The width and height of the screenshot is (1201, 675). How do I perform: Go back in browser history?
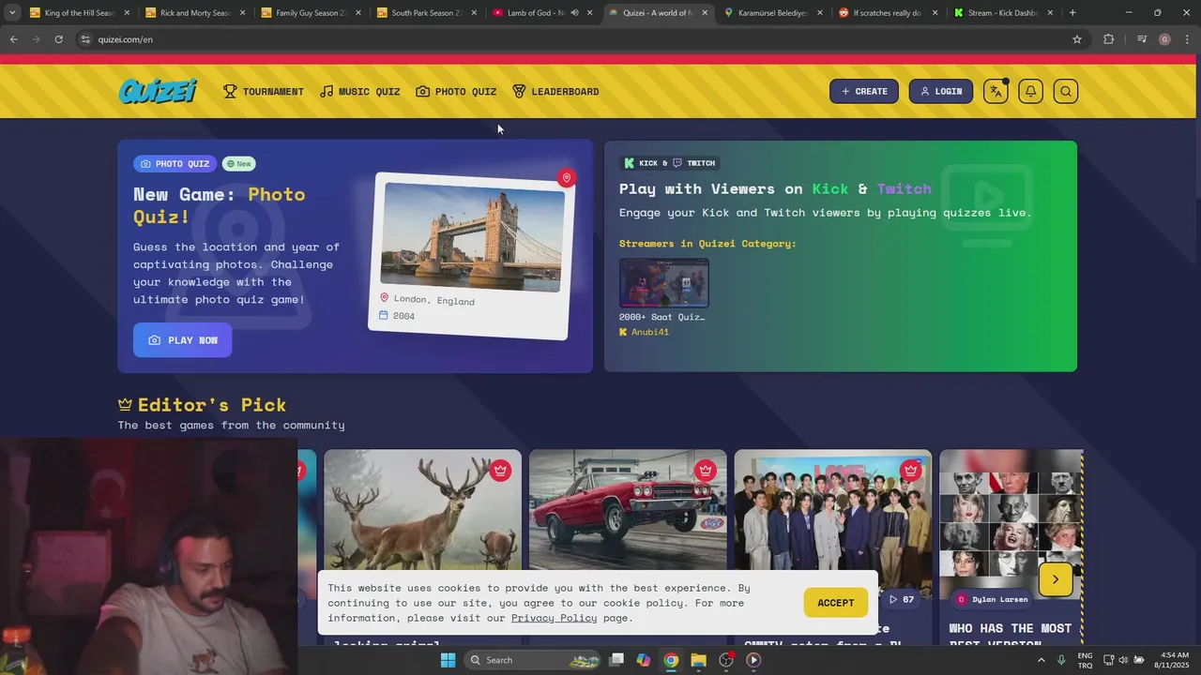coord(13,39)
